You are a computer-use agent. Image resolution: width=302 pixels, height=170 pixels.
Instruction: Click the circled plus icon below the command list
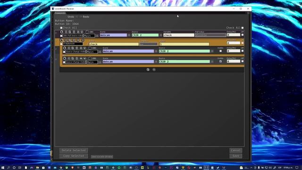pyautogui.click(x=154, y=69)
